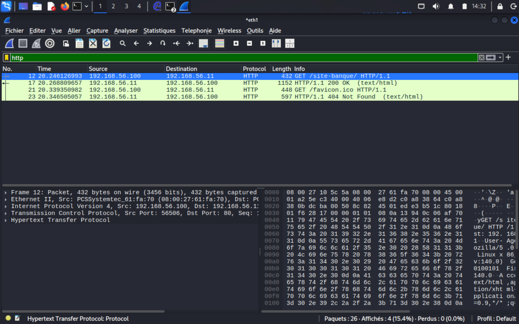Stop the running capture
The image size is (519, 324).
22,43
